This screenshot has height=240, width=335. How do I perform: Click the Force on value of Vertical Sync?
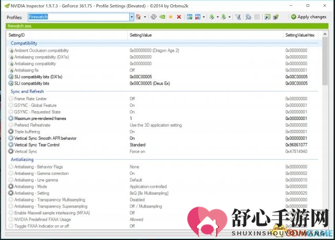coord(137,151)
